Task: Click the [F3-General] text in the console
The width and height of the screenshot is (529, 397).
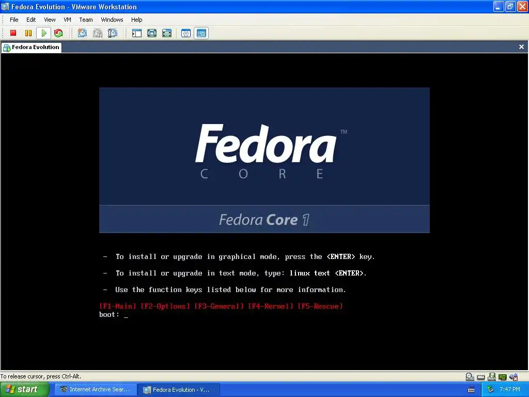Action: (219, 306)
